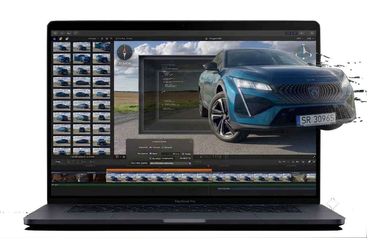Select the green audio track below the clips
The height and width of the screenshot is (238, 367).
point(183,185)
